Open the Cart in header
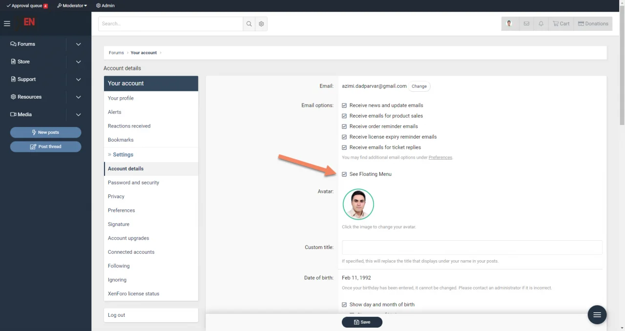 click(561, 23)
